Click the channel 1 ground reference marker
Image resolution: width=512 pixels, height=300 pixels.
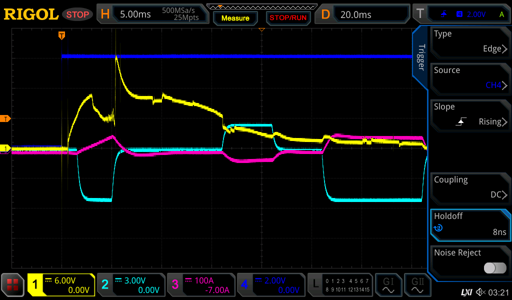point(6,148)
